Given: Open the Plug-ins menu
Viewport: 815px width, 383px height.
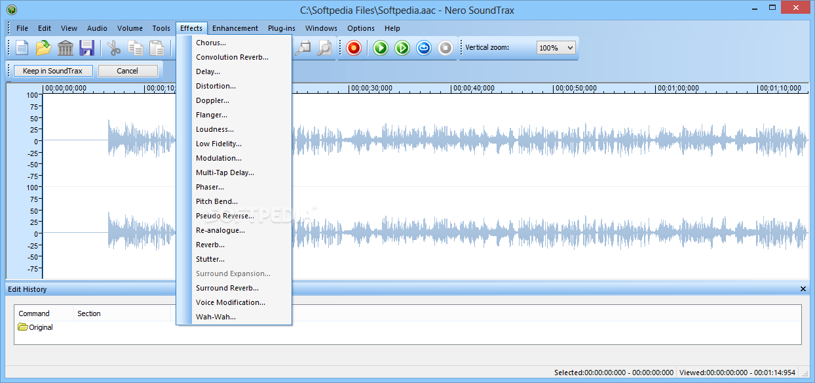Looking at the screenshot, I should point(282,28).
